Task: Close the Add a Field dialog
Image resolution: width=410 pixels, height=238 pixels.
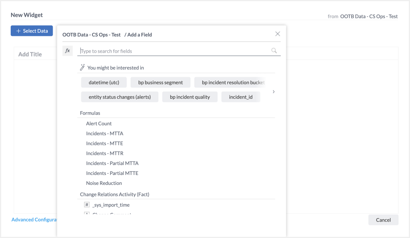Action: pos(278,34)
